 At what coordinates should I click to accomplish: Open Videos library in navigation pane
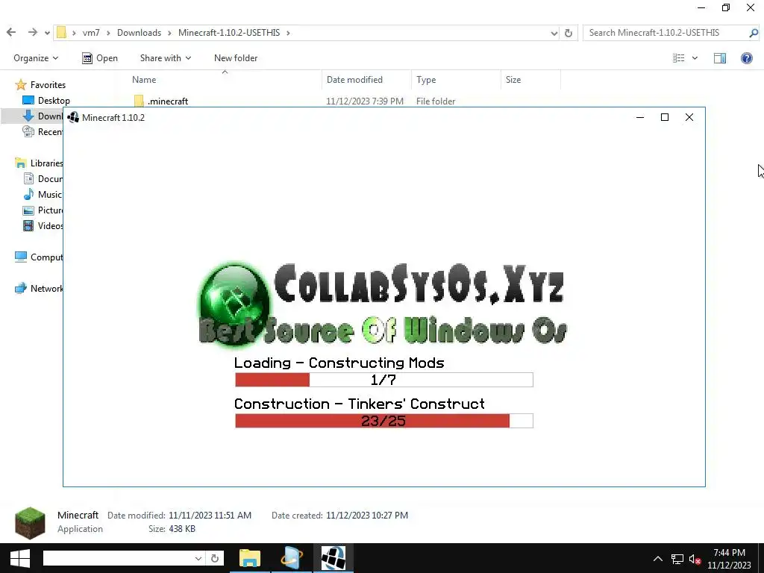[x=43, y=225]
